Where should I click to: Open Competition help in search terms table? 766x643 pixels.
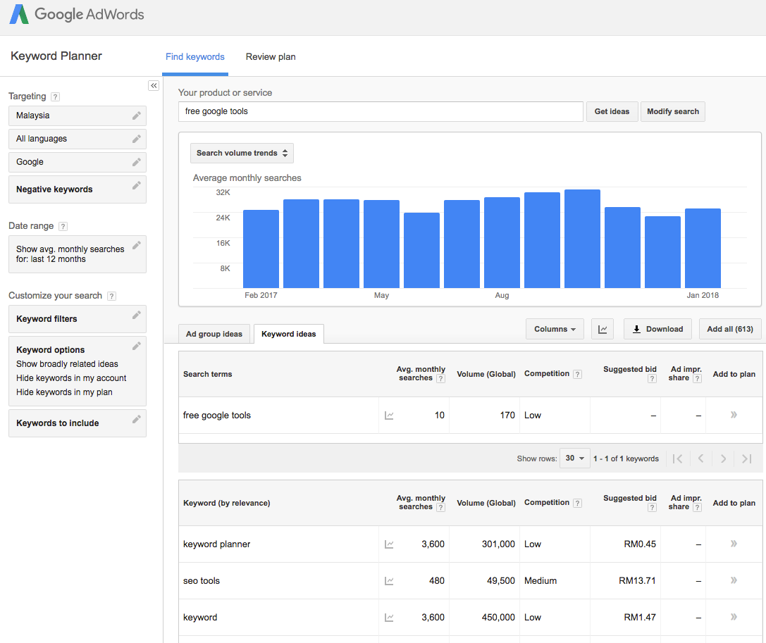click(x=577, y=375)
